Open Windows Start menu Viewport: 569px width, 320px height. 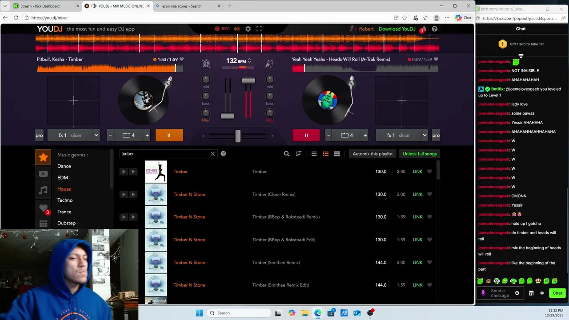coord(199,313)
